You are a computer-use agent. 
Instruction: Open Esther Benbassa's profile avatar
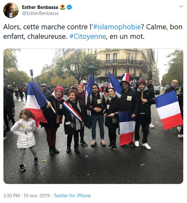tap(11, 10)
